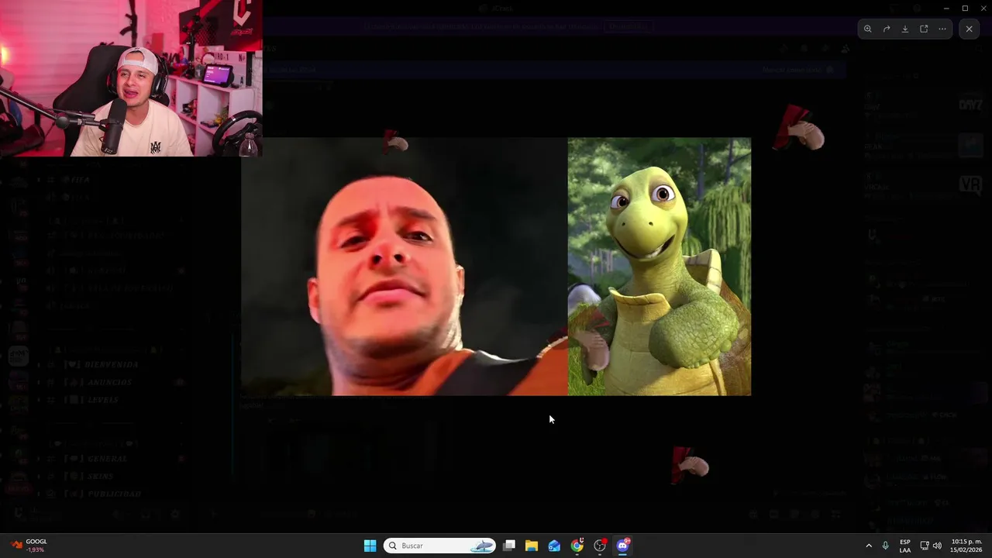Open the GOOGL stock widget in the taskbar
992x558 pixels.
pos(29,546)
